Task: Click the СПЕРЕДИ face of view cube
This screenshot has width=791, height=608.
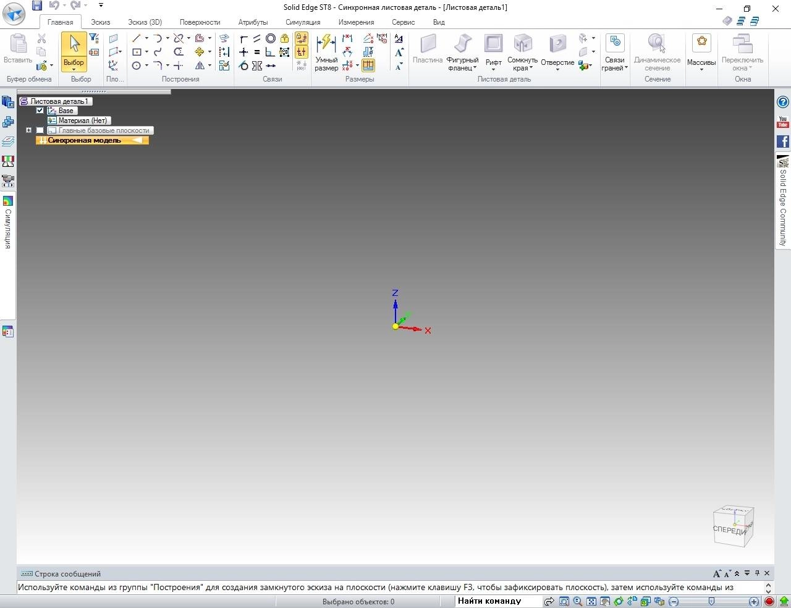Action: pos(730,530)
